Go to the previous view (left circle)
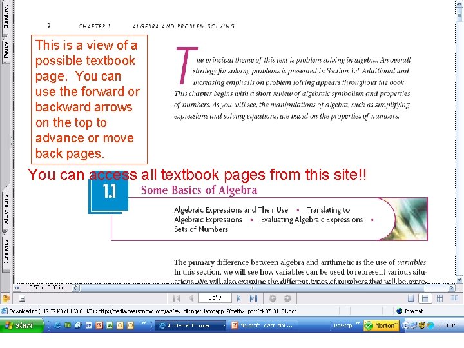The height and width of the screenshot is (348, 464). [273, 298]
